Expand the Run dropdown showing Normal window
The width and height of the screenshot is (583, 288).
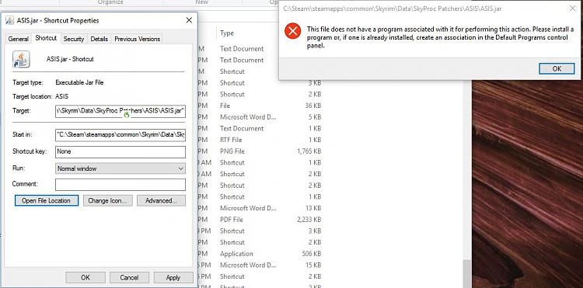[120, 168]
